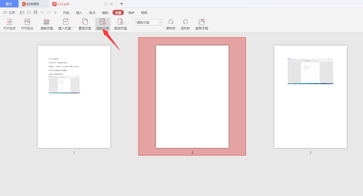The image size is (363, 196).
Task: Go to the 首页 home tab
Action: pyautogui.click(x=9, y=4)
